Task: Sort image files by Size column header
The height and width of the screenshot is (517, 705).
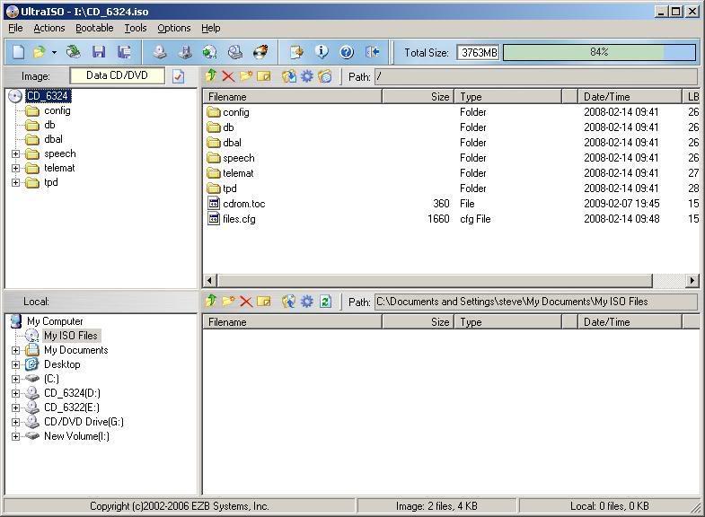Action: click(x=419, y=97)
